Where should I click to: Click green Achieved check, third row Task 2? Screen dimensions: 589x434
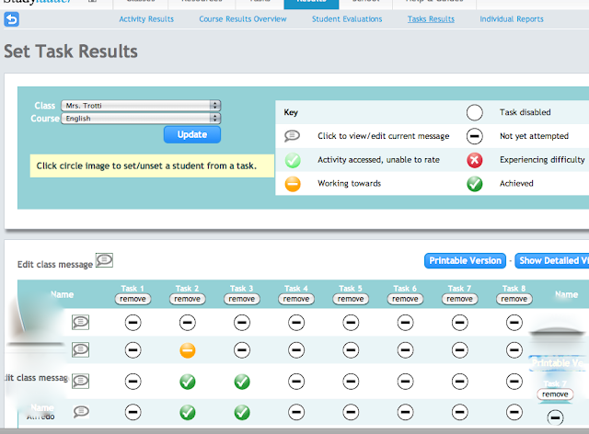click(x=188, y=382)
